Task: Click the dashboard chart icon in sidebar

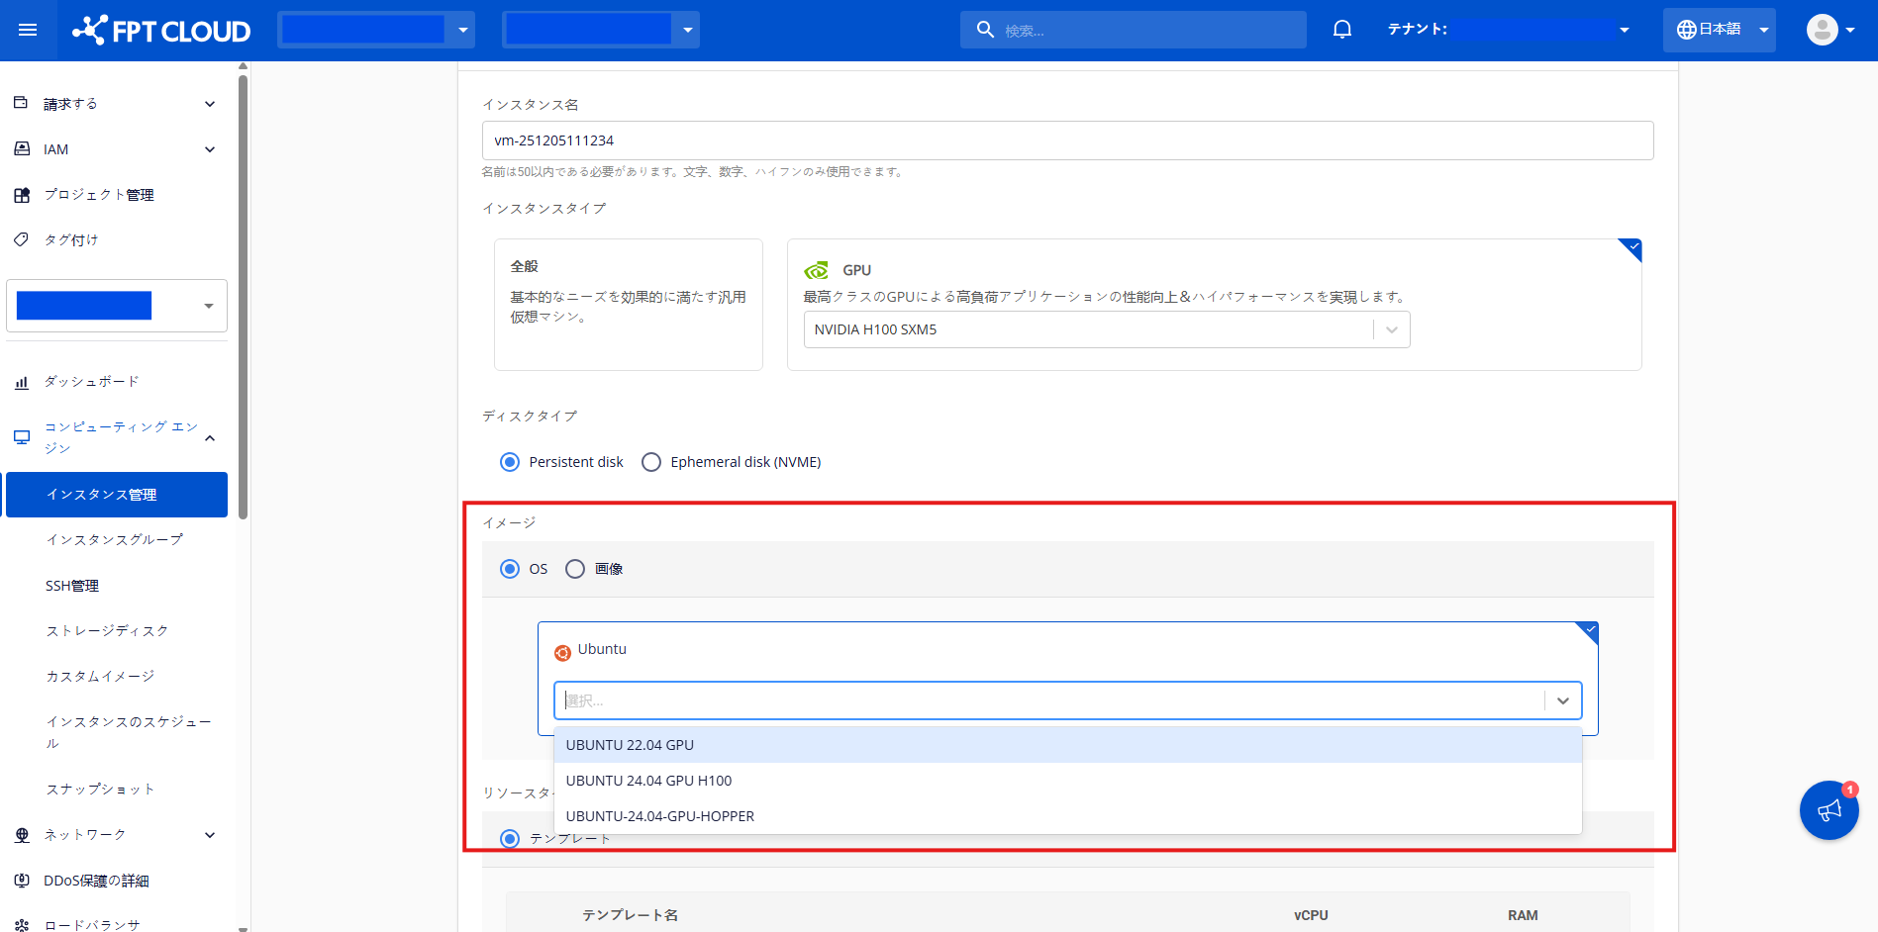Action: [x=22, y=382]
